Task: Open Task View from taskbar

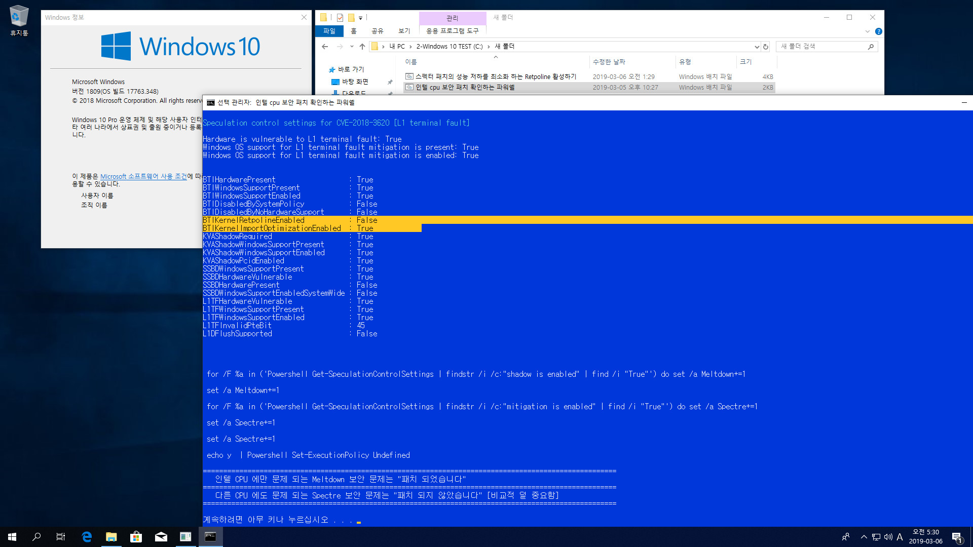Action: tap(61, 537)
